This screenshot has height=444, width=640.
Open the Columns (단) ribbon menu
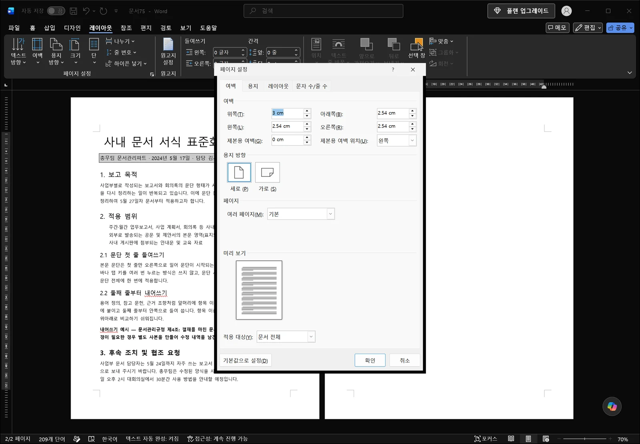coord(94,51)
